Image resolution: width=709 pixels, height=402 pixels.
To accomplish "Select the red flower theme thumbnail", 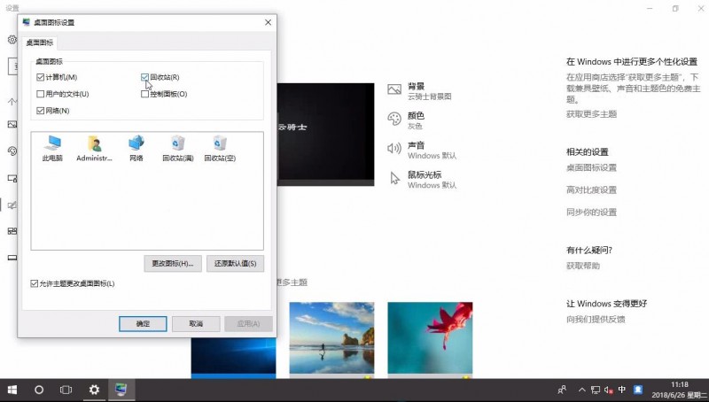I will pos(430,338).
